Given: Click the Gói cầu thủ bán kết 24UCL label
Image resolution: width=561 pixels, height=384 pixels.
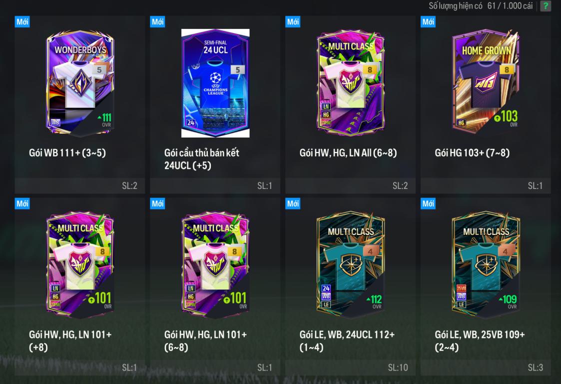Looking at the screenshot, I should click(202, 159).
